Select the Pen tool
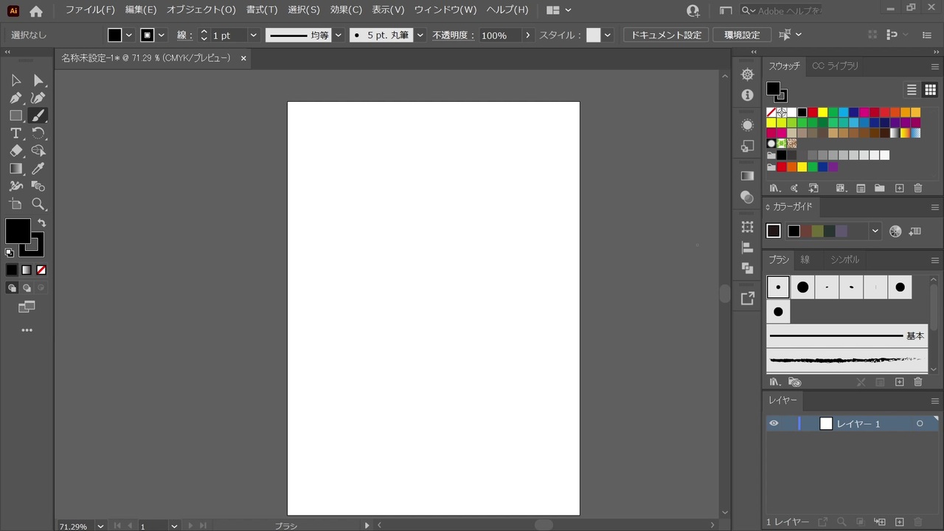The width and height of the screenshot is (944, 531). (x=15, y=98)
